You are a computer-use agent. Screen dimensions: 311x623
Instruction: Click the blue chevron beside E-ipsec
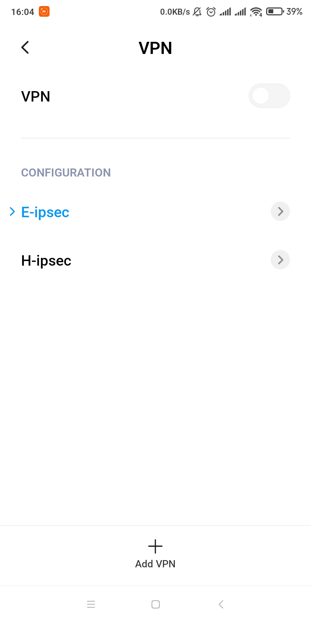tap(12, 211)
